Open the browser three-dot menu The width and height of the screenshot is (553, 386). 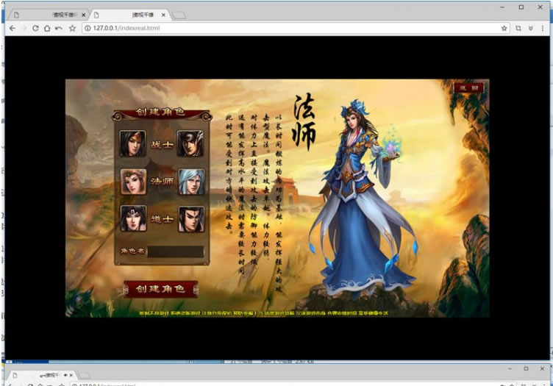click(543, 28)
